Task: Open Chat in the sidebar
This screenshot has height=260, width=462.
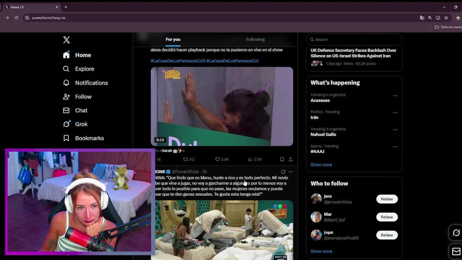Action: [75, 110]
